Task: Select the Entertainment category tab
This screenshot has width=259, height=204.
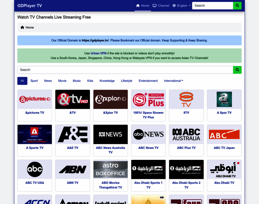Action: [148, 81]
